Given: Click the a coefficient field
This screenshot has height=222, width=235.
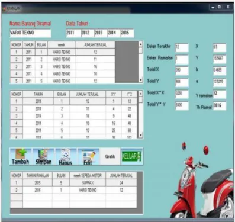Looking at the screenshot, I should pyautogui.click(x=220, y=82).
